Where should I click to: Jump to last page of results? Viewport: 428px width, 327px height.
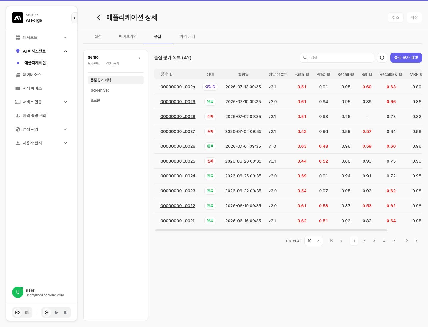pos(417,241)
